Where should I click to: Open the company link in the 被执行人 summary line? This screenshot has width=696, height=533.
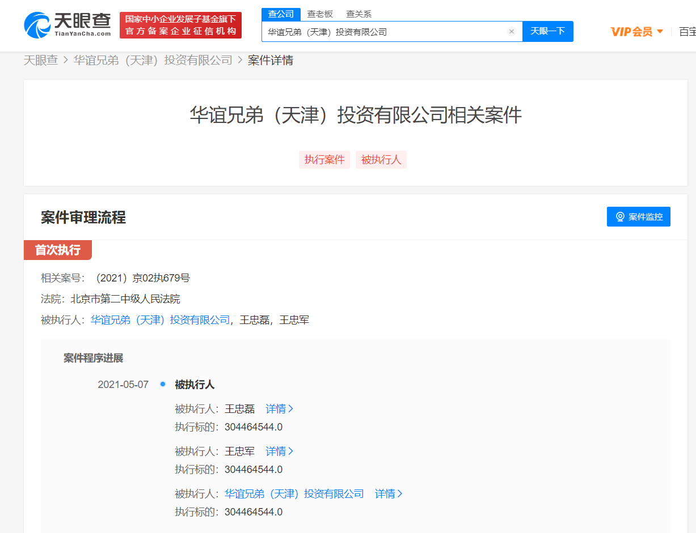(x=161, y=320)
